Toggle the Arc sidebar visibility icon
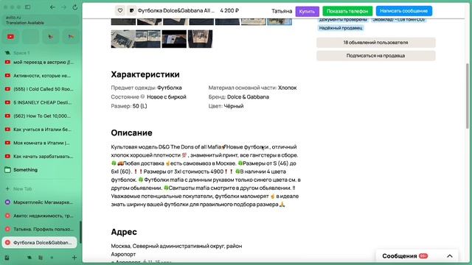The width and height of the screenshot is (472, 265). [x=28, y=7]
